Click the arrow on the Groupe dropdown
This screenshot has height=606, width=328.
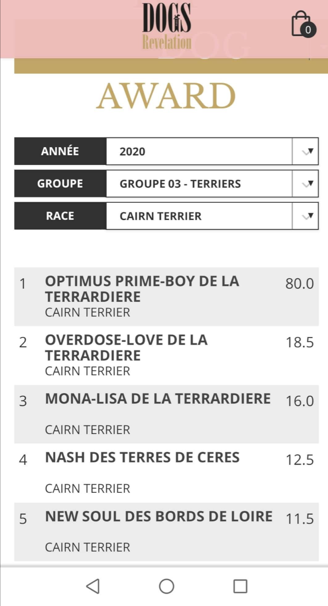pos(305,183)
